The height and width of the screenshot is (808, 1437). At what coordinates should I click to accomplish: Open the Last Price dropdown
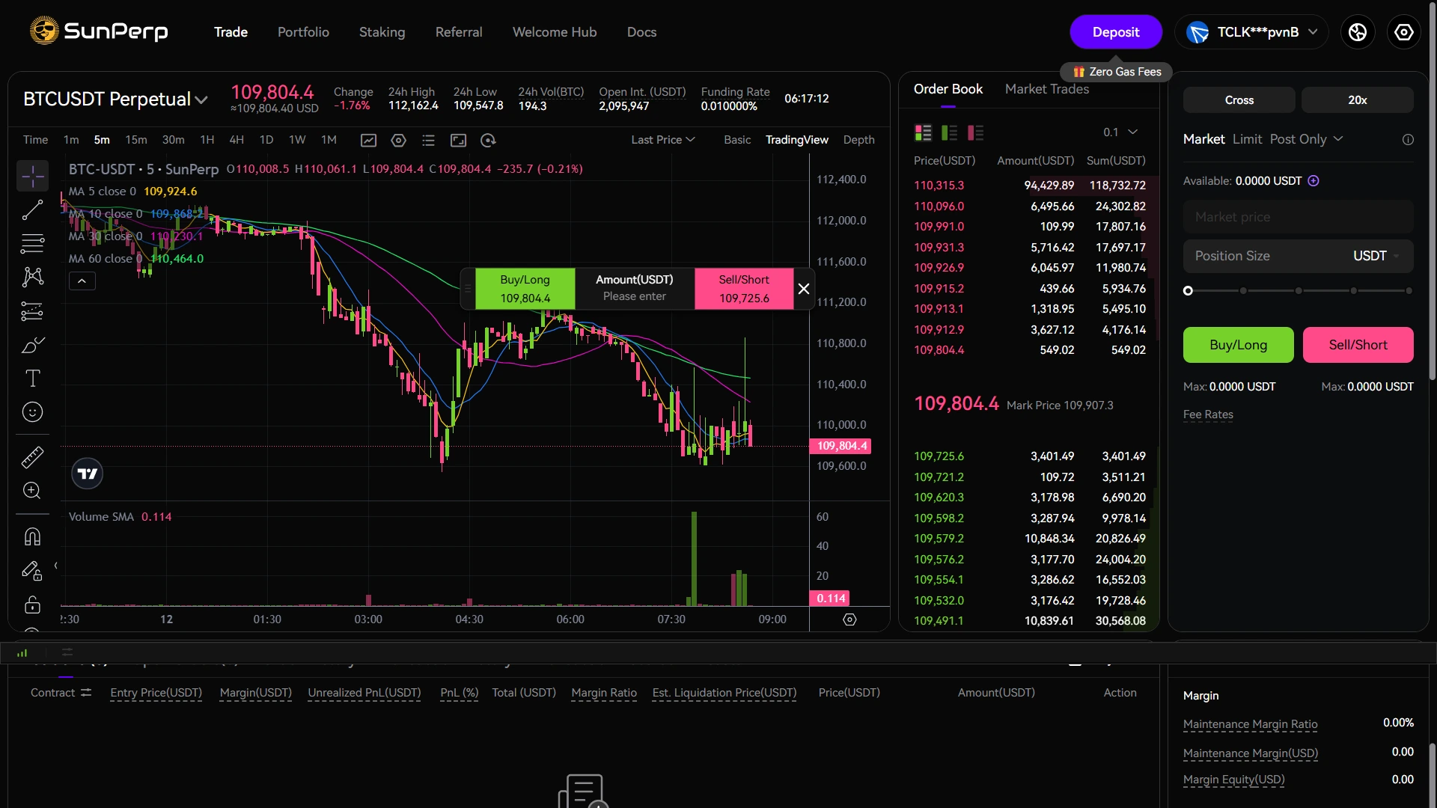click(x=662, y=140)
